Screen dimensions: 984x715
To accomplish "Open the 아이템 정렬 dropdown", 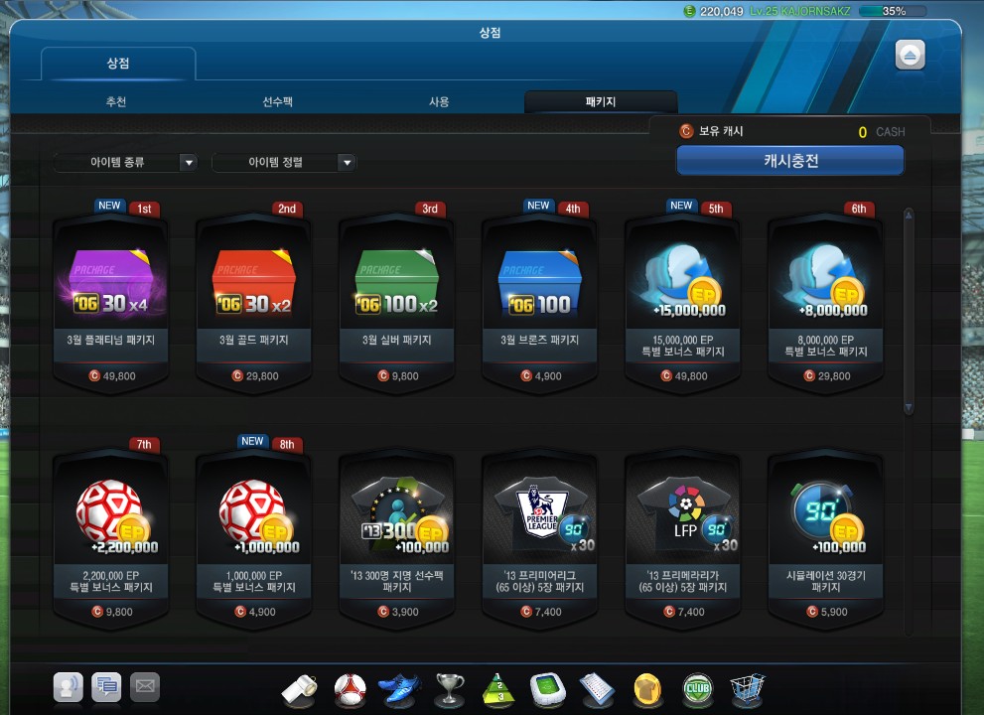I will pyautogui.click(x=284, y=163).
